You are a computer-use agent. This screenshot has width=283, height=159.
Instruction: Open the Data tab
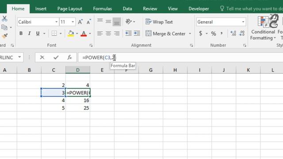point(127,9)
